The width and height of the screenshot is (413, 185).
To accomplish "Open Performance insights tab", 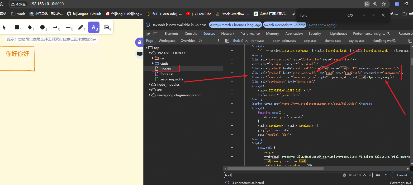I will click(x=371, y=34).
